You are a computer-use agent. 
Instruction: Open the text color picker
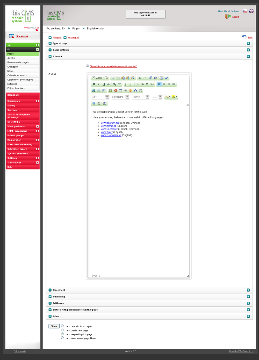168,97
